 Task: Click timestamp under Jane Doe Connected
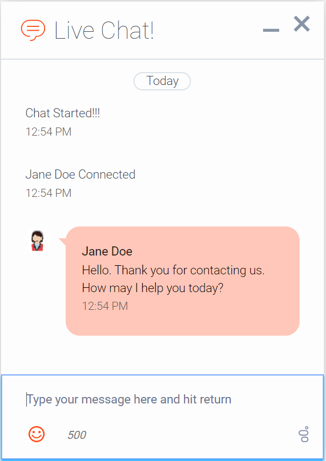click(x=48, y=193)
